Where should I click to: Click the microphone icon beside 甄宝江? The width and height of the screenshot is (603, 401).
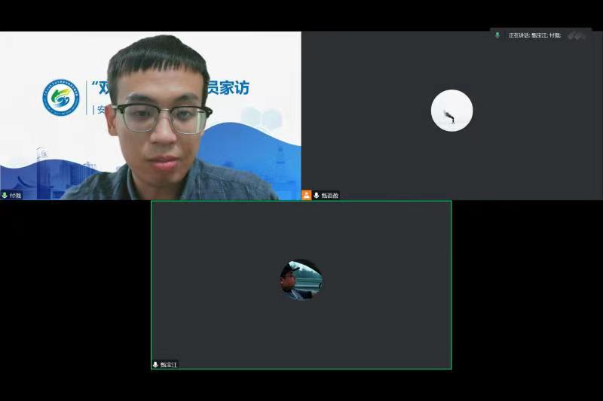pyautogui.click(x=155, y=364)
